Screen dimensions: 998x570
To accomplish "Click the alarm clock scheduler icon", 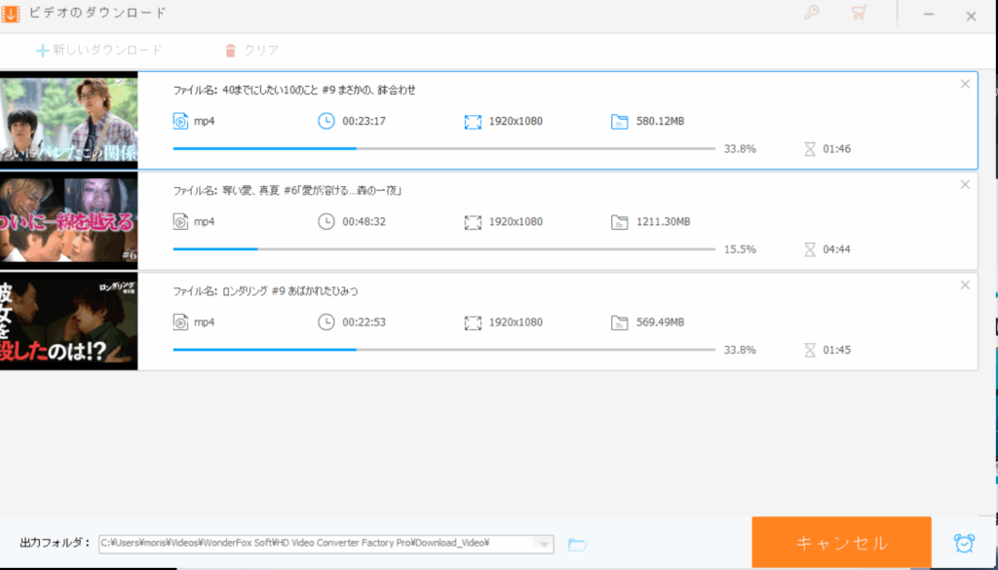I will 964,543.
